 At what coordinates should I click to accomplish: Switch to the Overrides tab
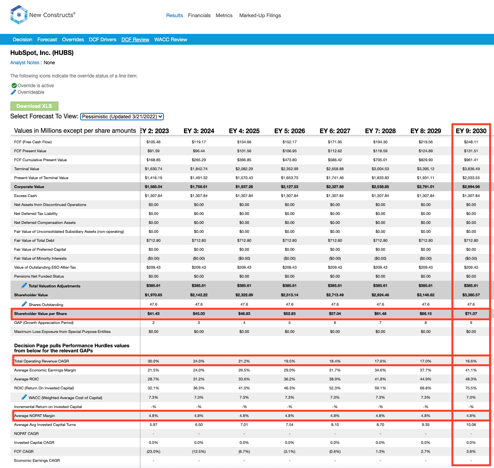pyautogui.click(x=73, y=39)
